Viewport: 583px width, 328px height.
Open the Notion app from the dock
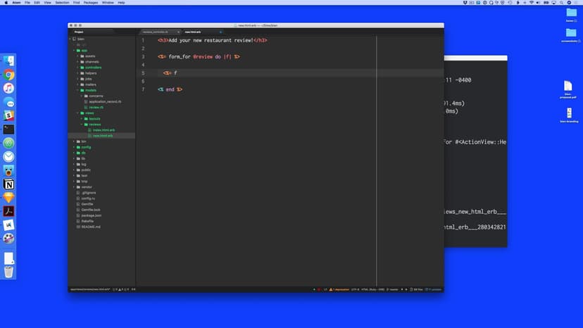coord(8,184)
